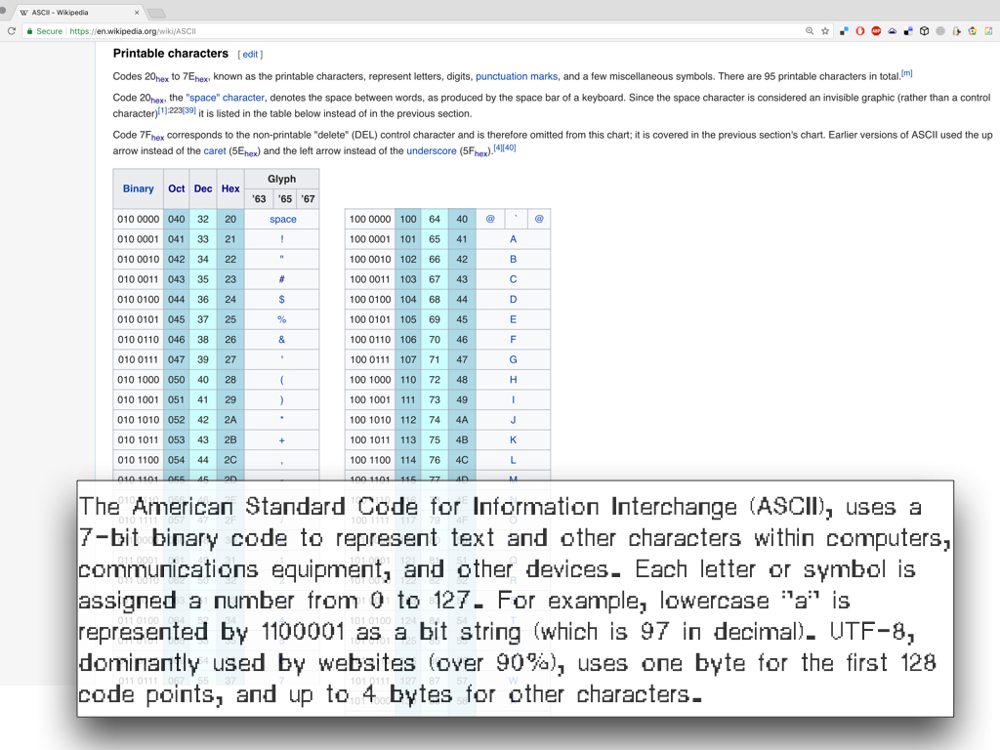Open the blue cloud extension icon
Viewport: 1000px width, 750px height.
[893, 30]
